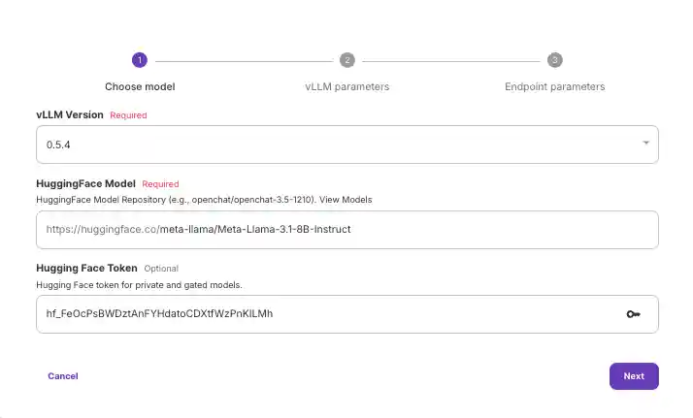Image resolution: width=693 pixels, height=418 pixels.
Task: Go to the Choose model step label
Action: [x=140, y=86]
